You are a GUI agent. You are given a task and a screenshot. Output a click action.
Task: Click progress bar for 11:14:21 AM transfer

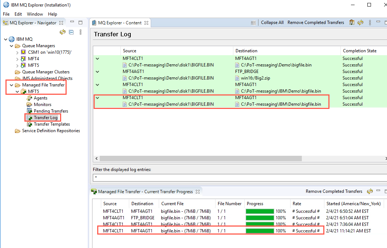(260, 231)
